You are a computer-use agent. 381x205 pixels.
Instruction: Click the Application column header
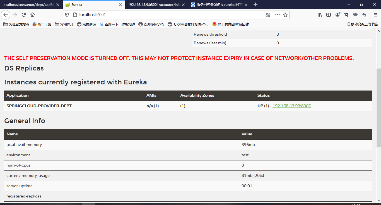(18, 95)
